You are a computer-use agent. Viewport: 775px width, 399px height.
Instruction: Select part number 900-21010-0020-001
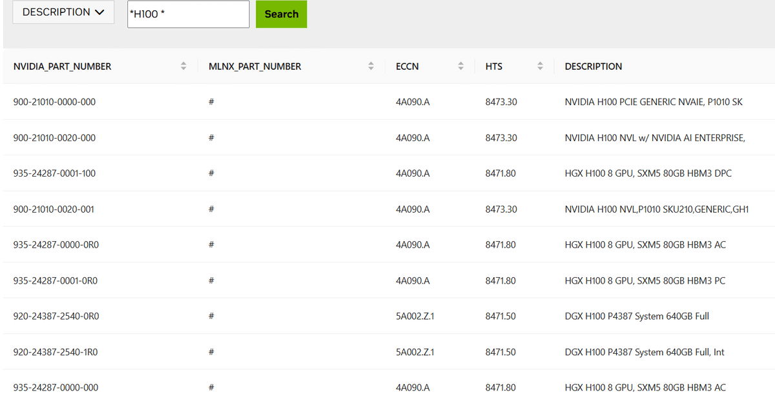tap(54, 209)
